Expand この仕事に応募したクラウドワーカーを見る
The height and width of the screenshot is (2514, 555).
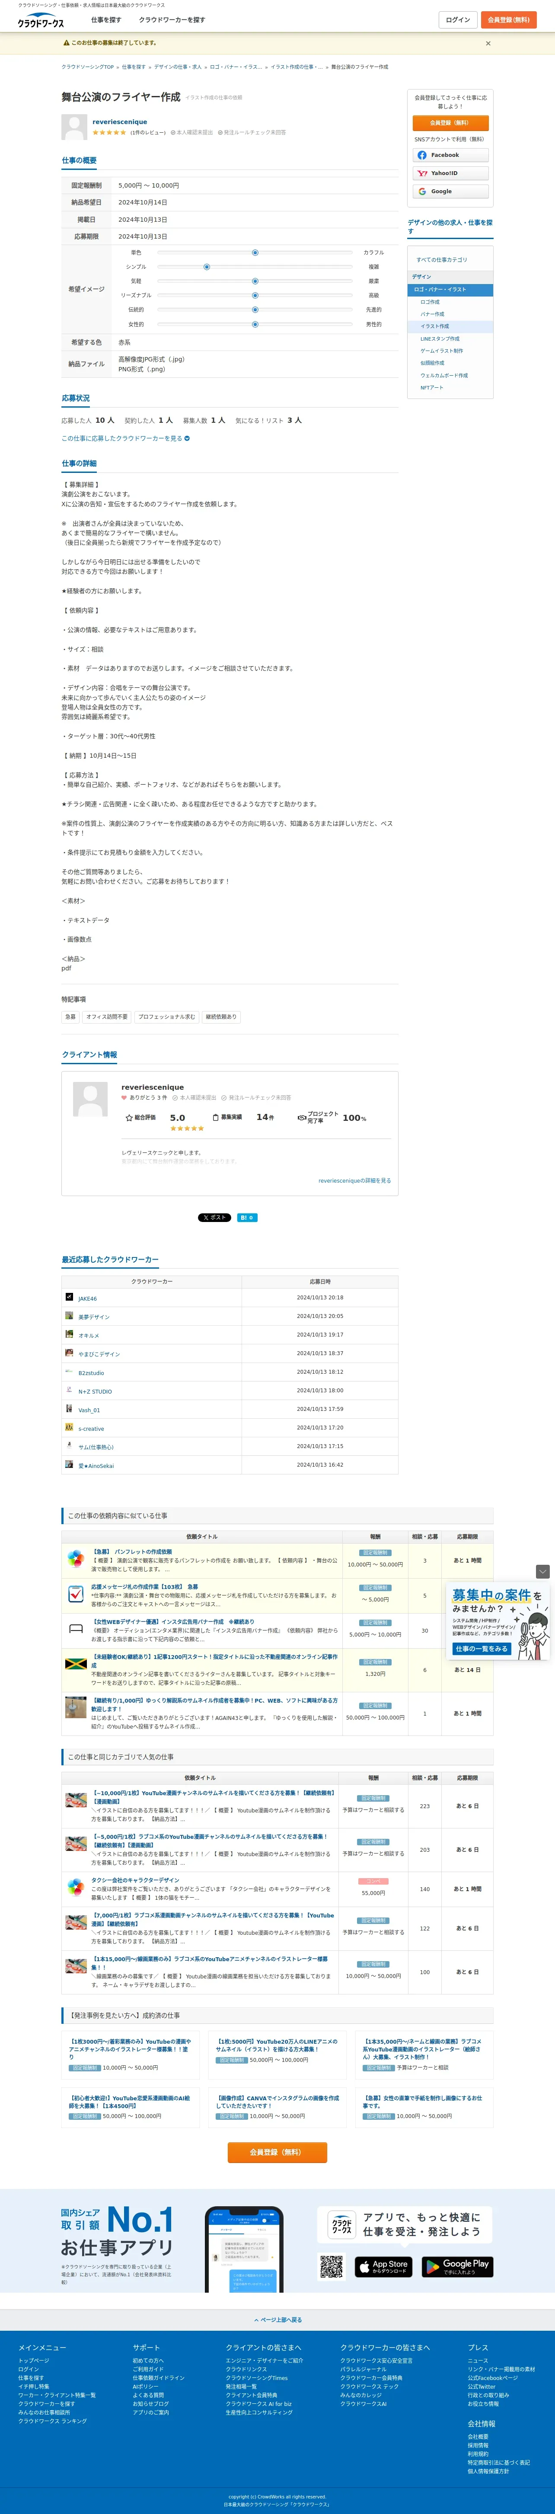[x=126, y=438]
